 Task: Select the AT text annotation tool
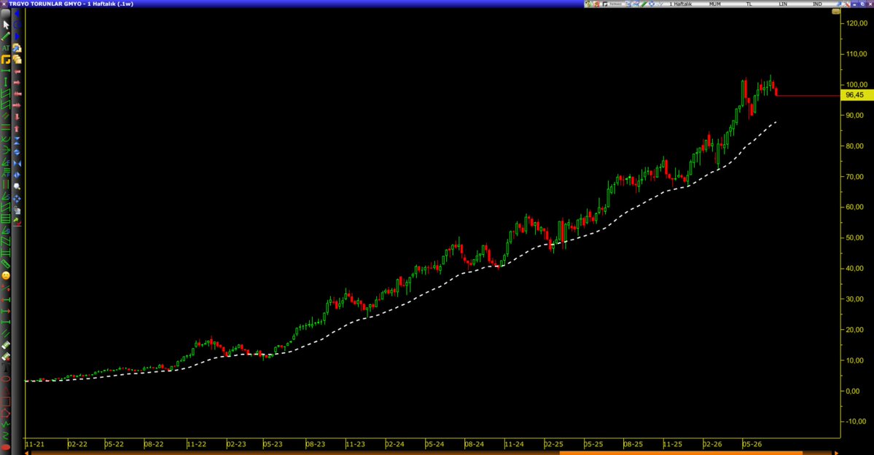(6, 48)
